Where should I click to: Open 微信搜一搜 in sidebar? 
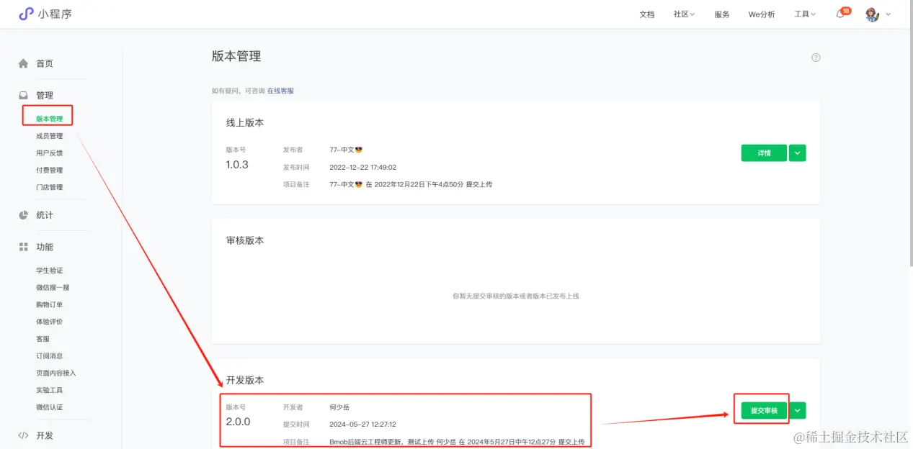click(53, 288)
